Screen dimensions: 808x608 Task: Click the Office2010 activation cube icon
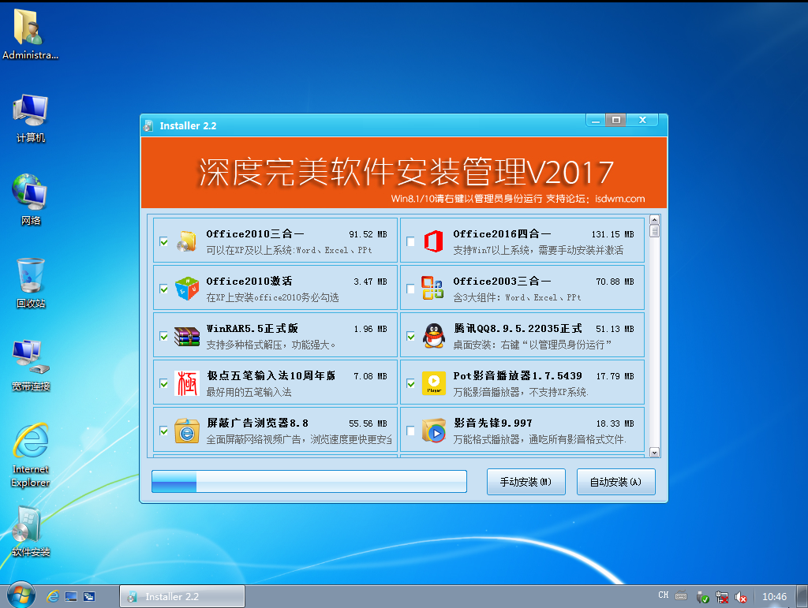pyautogui.click(x=186, y=289)
